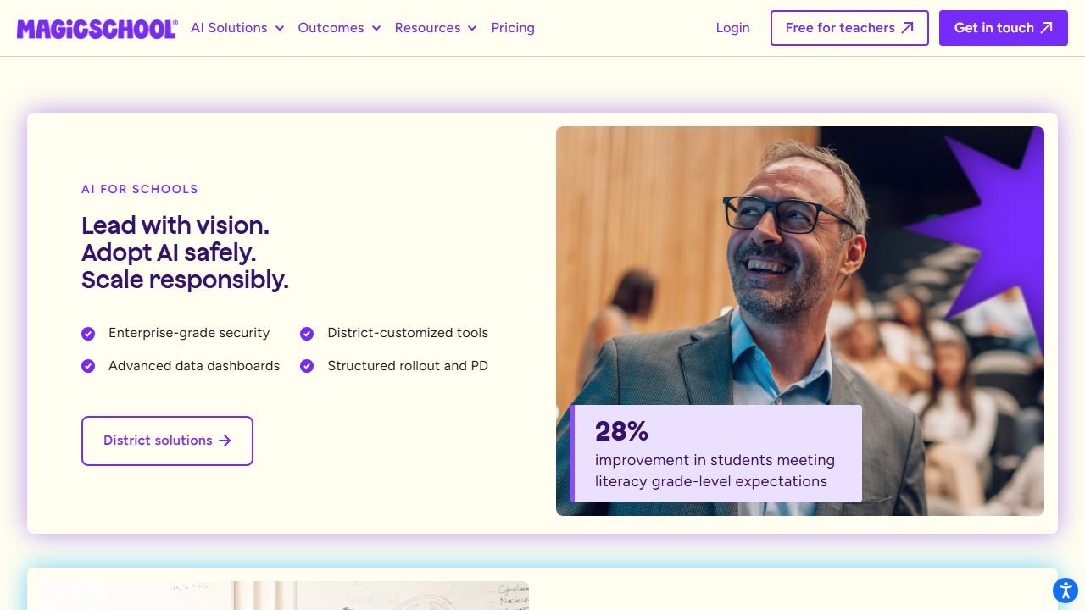
Task: Expand the Resources dropdown chevron
Action: 472,29
